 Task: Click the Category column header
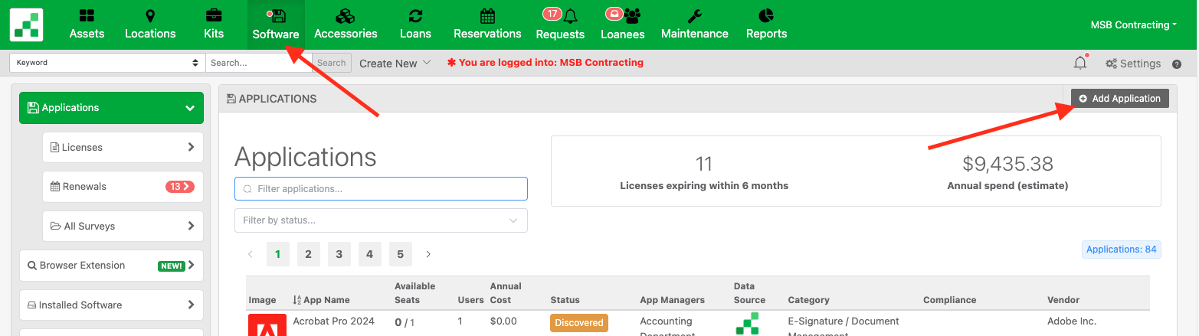click(808, 300)
